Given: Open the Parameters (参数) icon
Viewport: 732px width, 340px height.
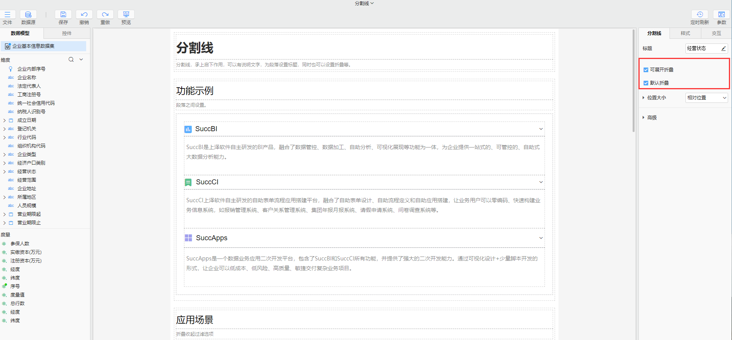Looking at the screenshot, I should [x=722, y=15].
